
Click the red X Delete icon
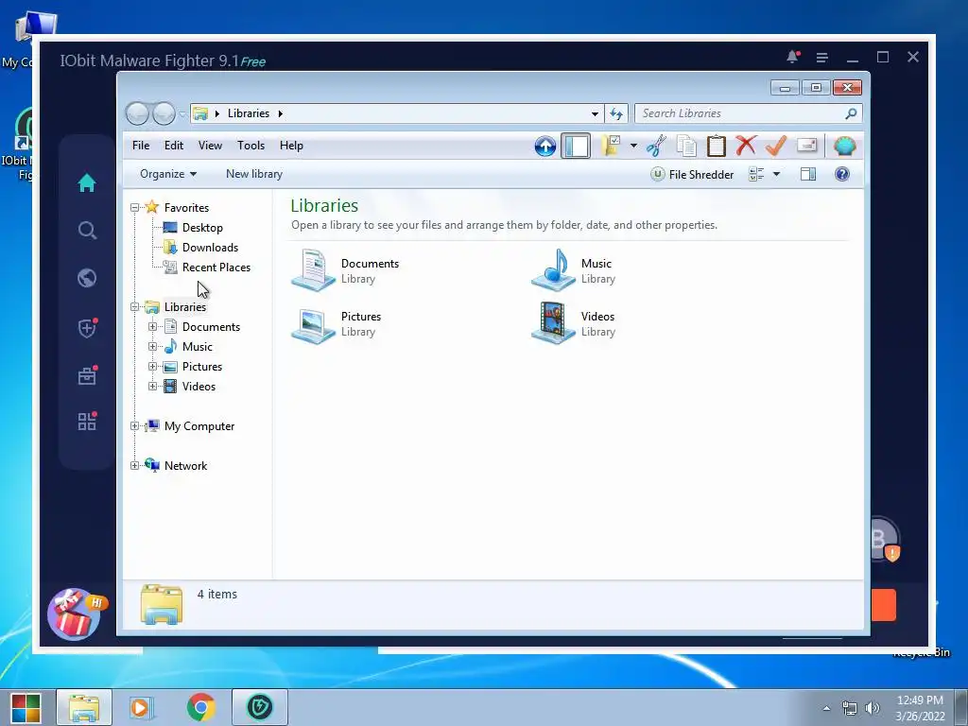746,146
